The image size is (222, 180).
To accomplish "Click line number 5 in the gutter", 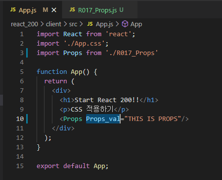I will pos(22,72).
